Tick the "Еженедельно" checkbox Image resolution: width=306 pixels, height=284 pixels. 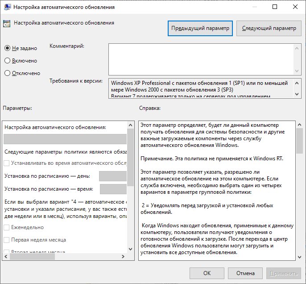click(6, 227)
